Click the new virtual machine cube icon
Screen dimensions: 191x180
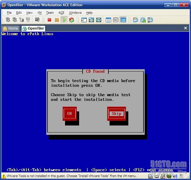pyautogui.click(x=21, y=20)
